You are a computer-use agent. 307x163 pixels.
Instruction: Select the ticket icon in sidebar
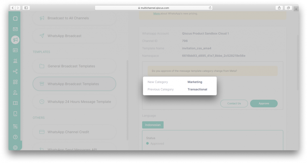point(15,103)
